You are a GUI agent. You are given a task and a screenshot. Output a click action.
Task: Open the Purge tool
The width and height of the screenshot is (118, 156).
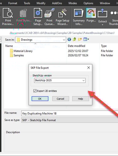(x=91, y=15)
